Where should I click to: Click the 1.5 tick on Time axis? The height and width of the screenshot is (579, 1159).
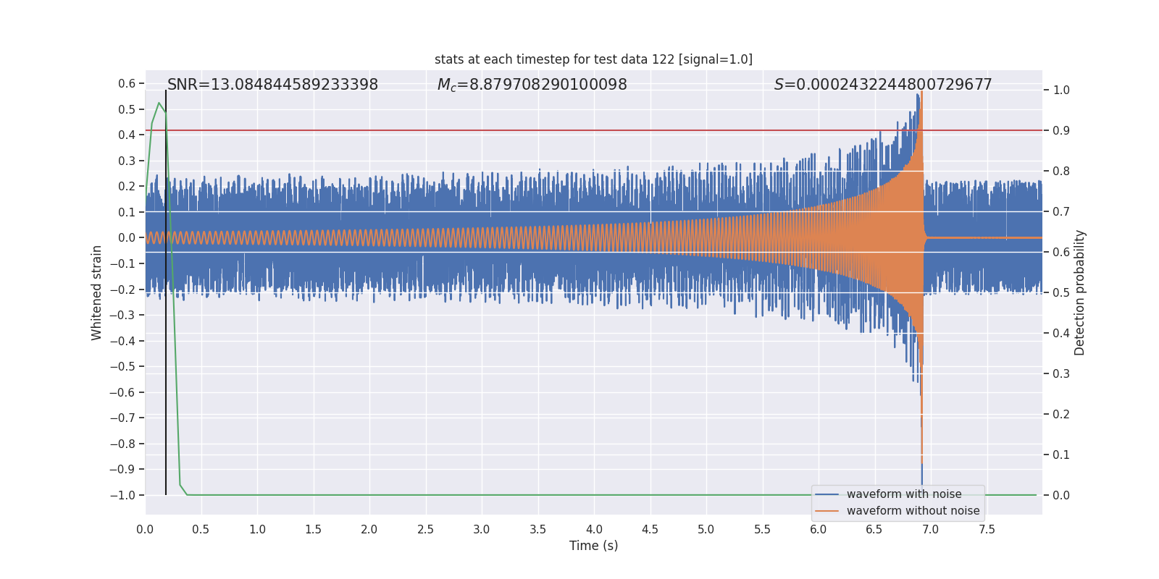point(314,530)
